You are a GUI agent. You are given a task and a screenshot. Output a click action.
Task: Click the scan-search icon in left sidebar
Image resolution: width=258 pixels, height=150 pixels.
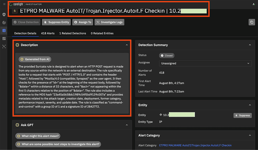point(4,47)
